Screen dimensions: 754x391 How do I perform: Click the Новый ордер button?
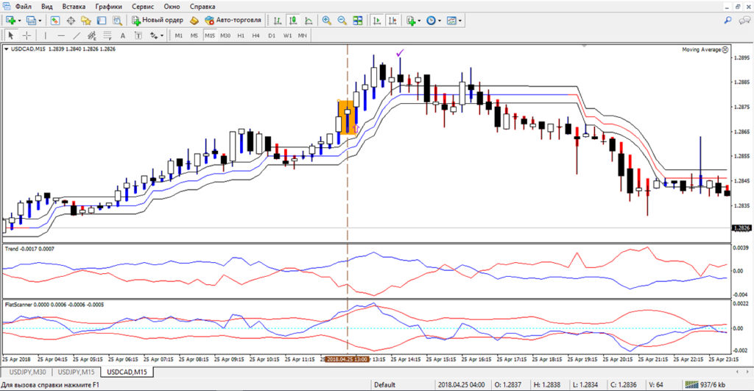(x=157, y=21)
